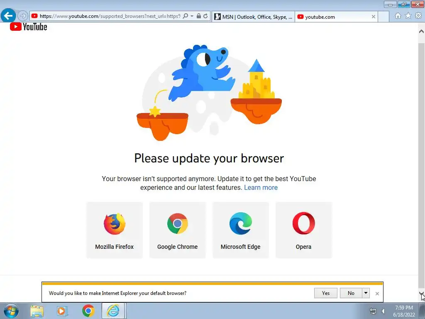425x319 pixels.
Task: Open the Tools gear menu
Action: pos(418,16)
